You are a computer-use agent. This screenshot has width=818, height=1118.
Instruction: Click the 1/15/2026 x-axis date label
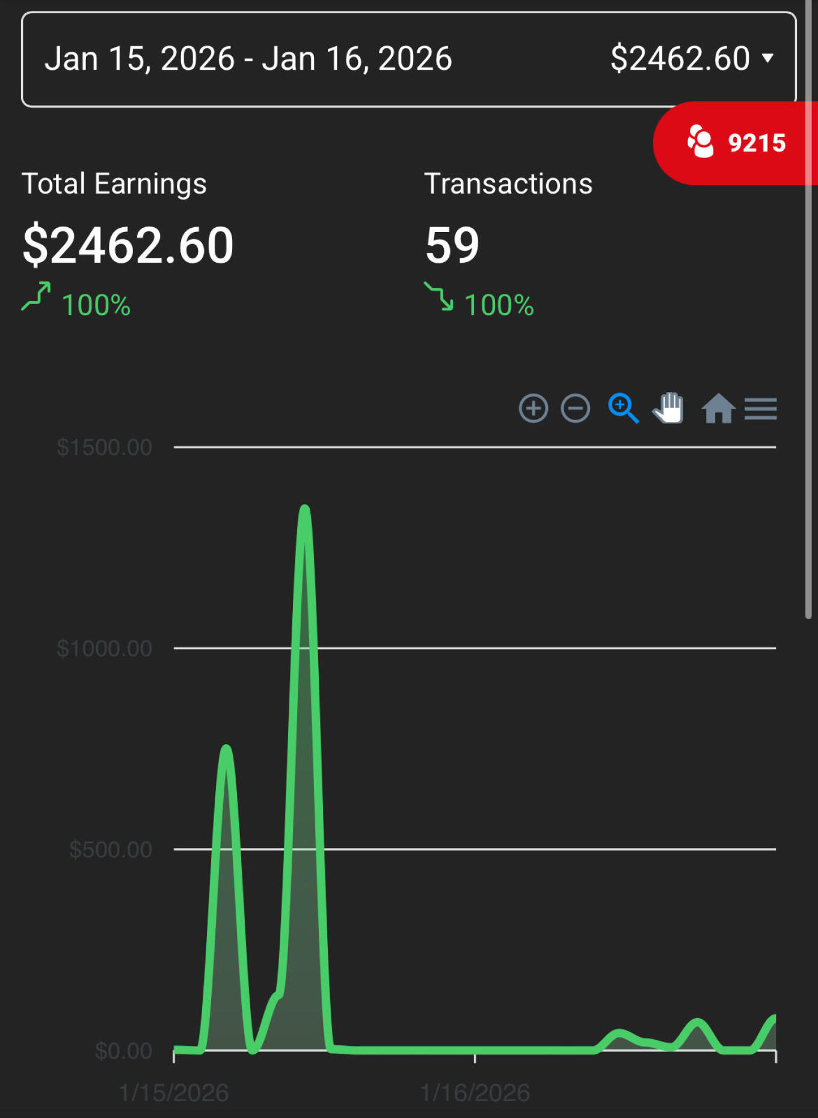(x=173, y=1093)
